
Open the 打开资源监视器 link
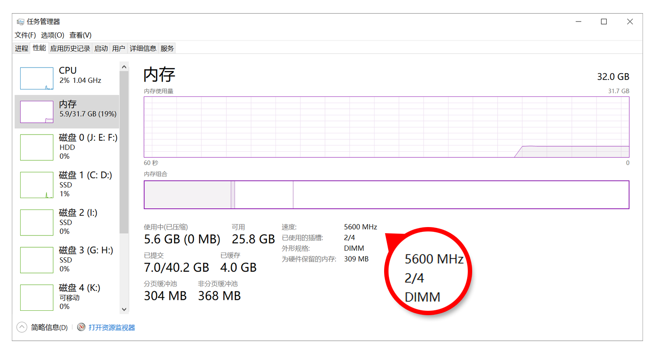(112, 327)
